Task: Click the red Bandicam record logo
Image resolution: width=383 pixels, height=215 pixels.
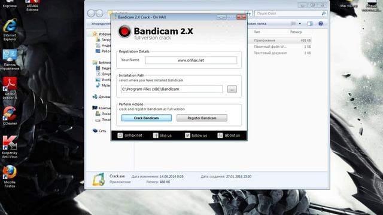Action: pyautogui.click(x=124, y=32)
